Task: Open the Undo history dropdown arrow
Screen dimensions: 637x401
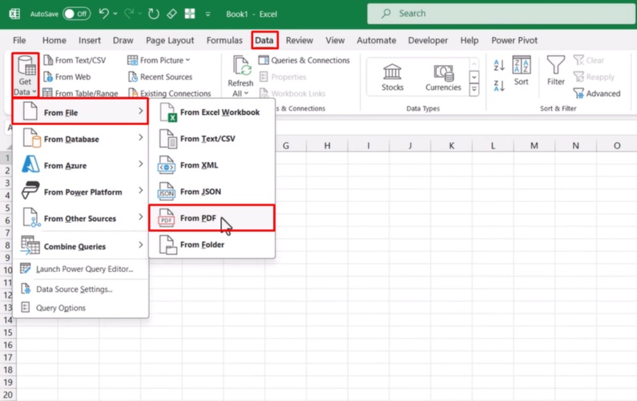Action: pyautogui.click(x=115, y=14)
